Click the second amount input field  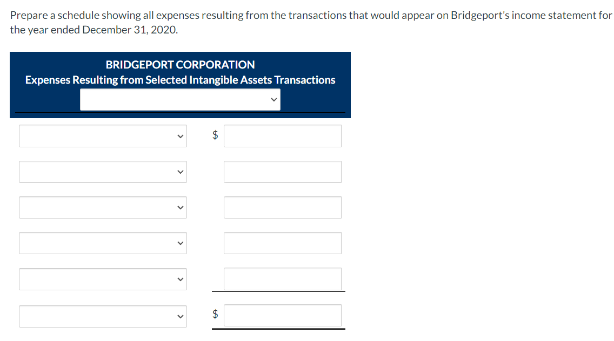tap(282, 172)
